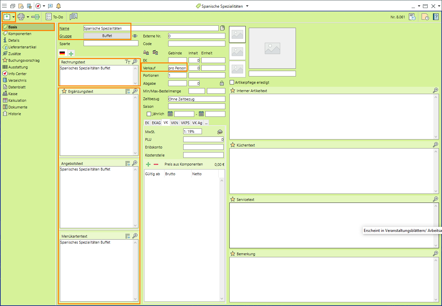Switch to the EKAG price tab
The image size is (442, 306).
click(x=156, y=123)
